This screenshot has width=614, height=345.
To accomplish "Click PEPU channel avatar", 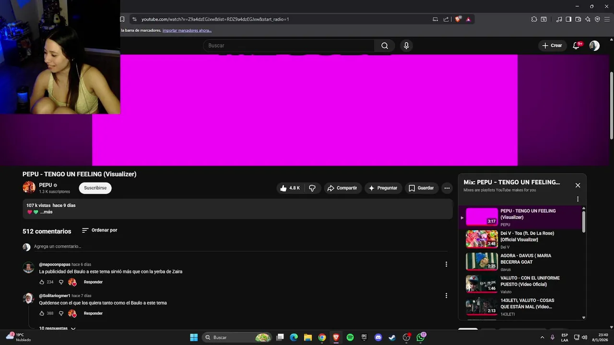I will (29, 188).
